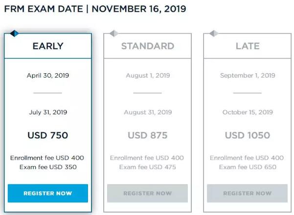
Task: Click the blue diamond icon on Early card
Action: click(14, 33)
